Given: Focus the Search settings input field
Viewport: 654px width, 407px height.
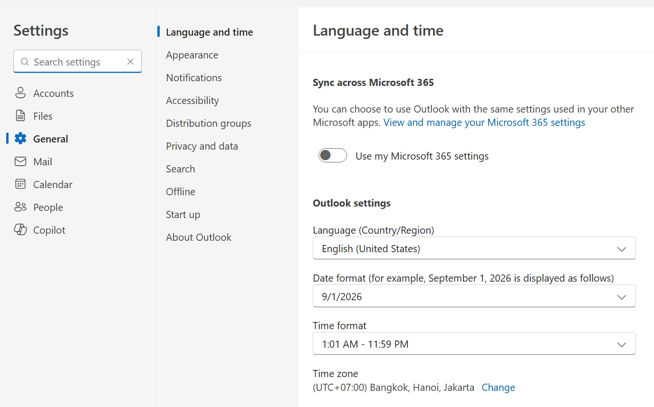Looking at the screenshot, I should (x=77, y=62).
